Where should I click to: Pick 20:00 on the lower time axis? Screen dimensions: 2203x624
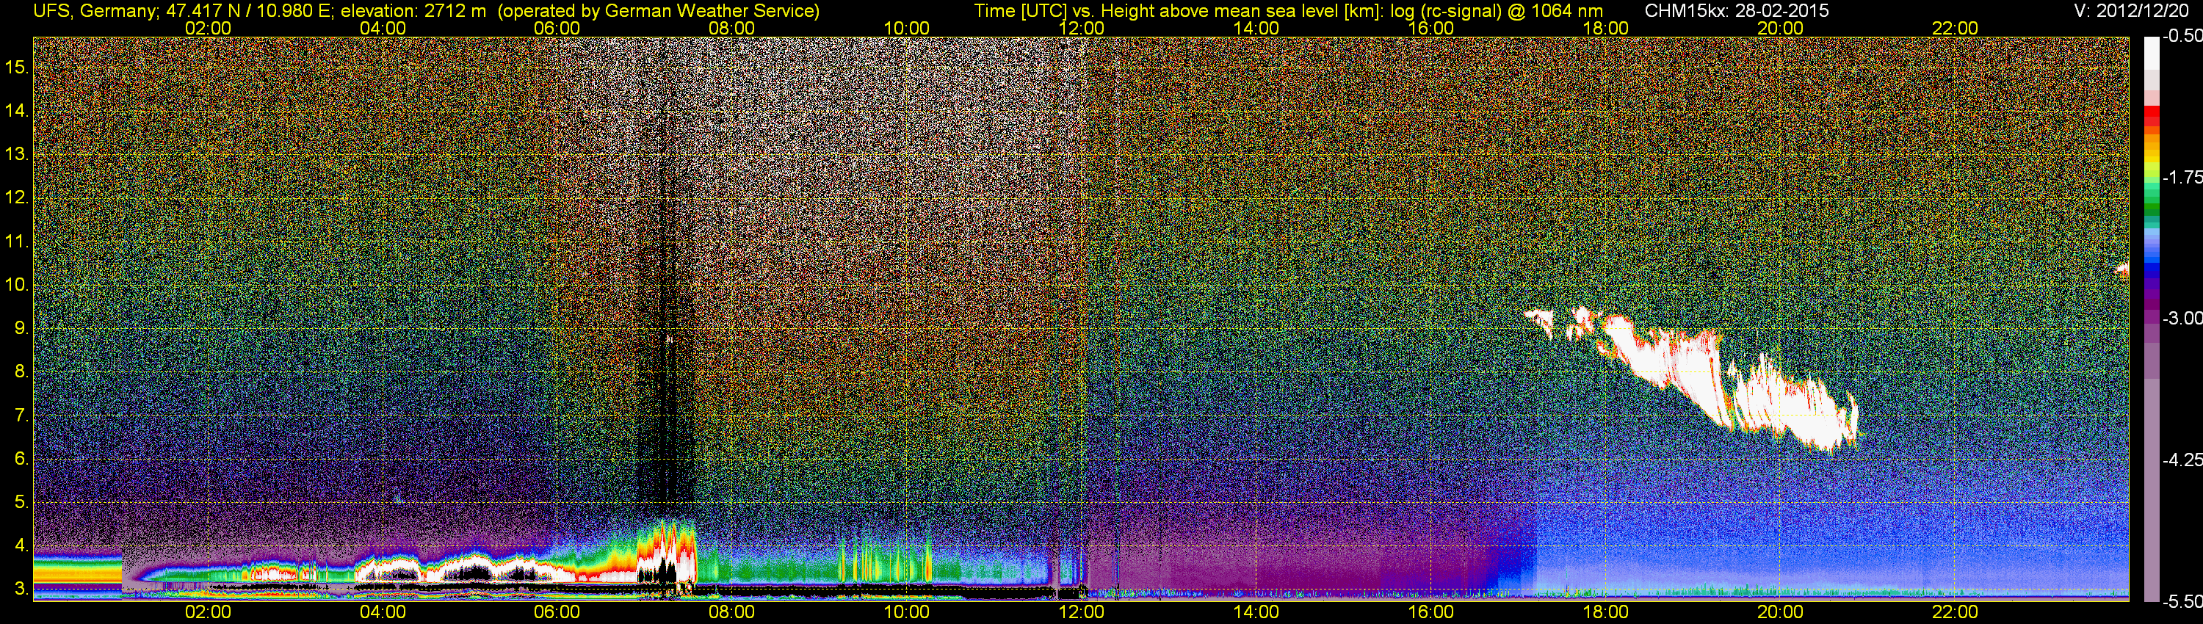tap(1781, 612)
